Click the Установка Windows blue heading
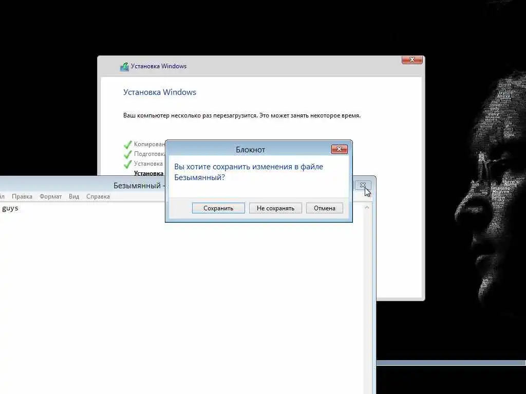This screenshot has height=394, width=526. tap(160, 92)
